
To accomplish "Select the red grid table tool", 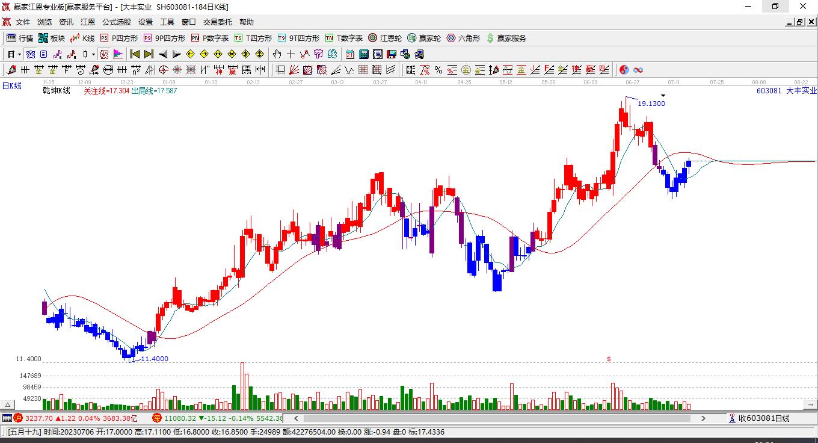I will [x=363, y=70].
